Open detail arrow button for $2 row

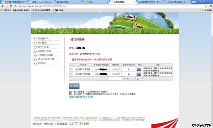139,69
